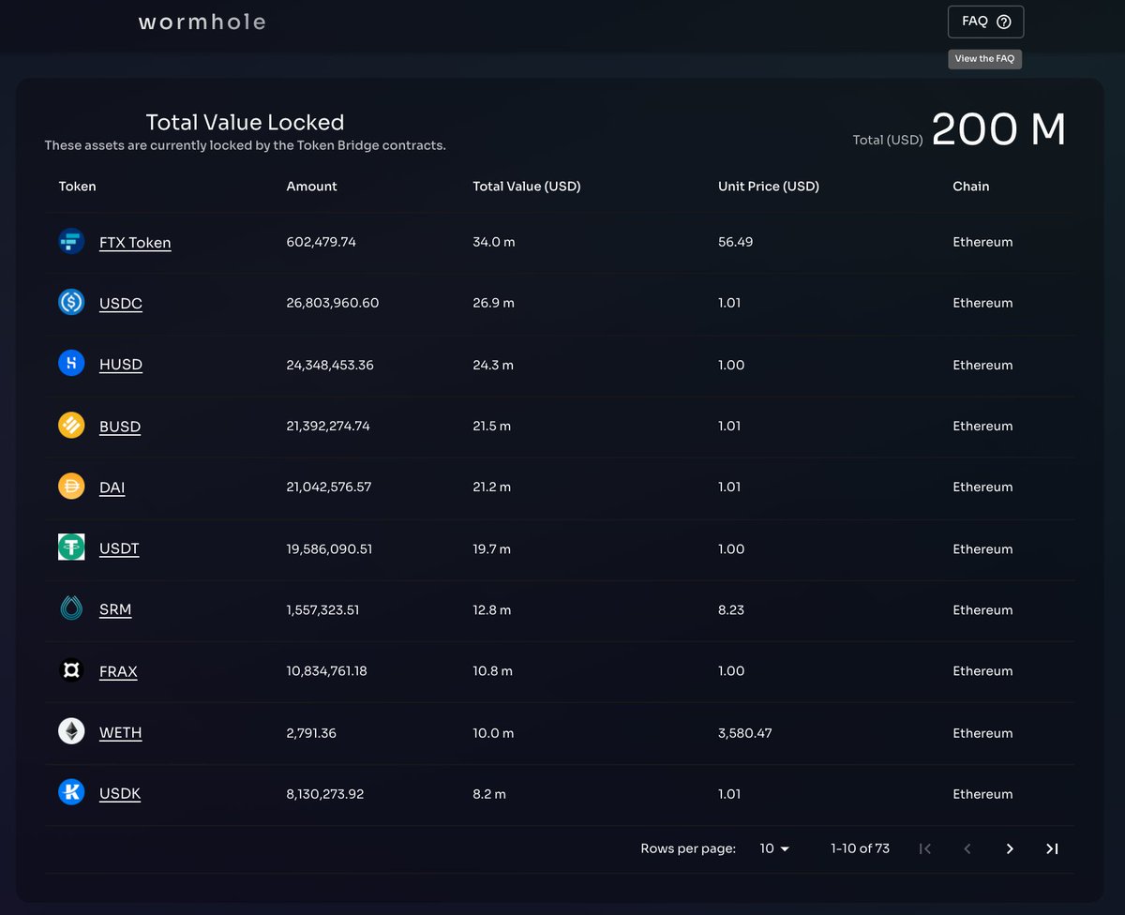1125x915 pixels.
Task: Click the Unit Price (USD) column header
Action: [x=769, y=186]
